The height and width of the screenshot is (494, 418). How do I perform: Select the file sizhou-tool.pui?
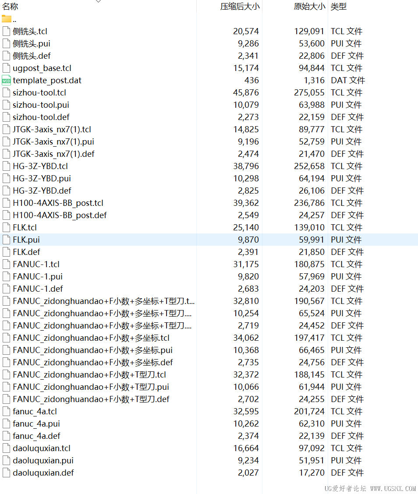click(41, 105)
